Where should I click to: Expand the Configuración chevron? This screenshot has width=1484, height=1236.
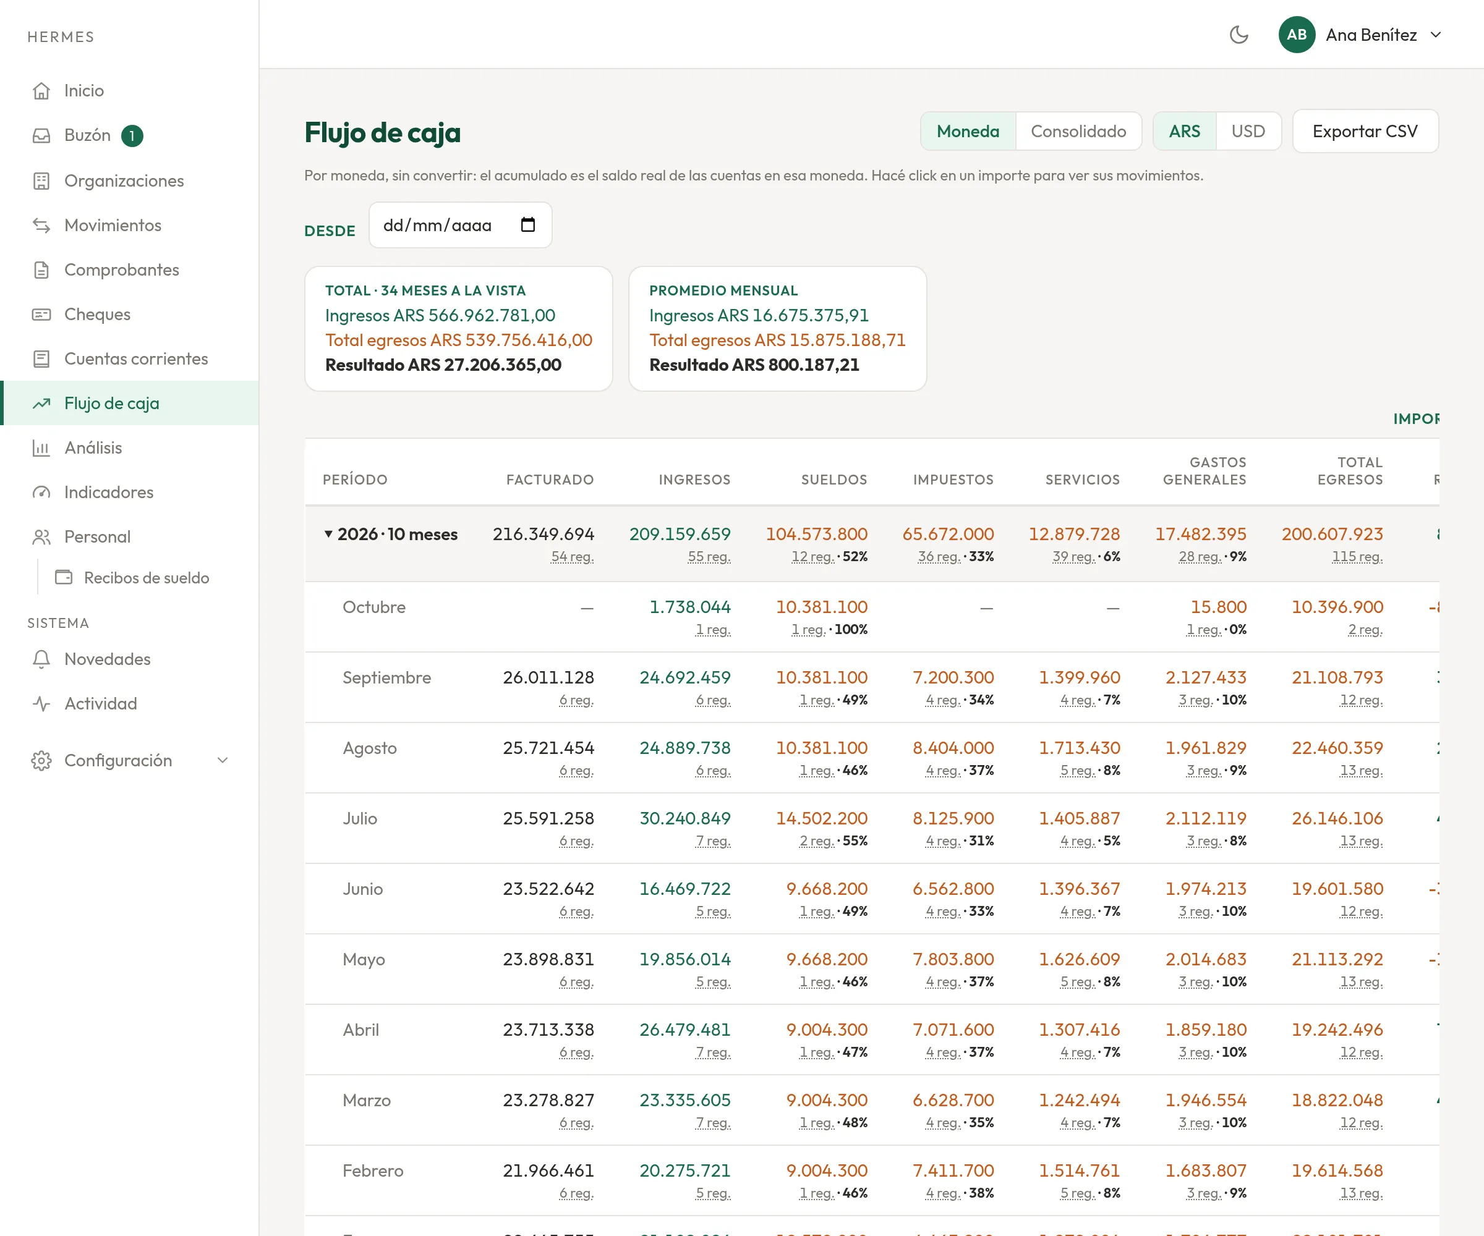223,761
